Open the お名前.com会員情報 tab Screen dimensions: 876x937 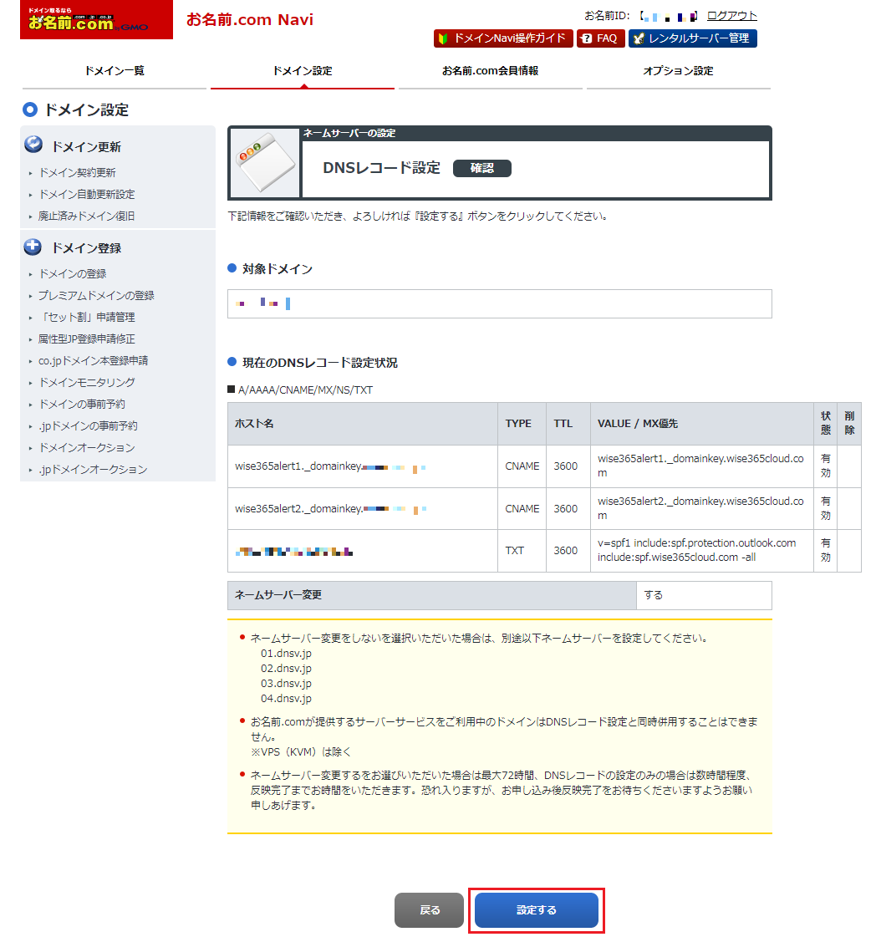(x=490, y=71)
